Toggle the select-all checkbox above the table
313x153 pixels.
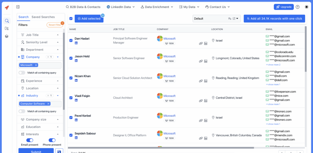[x=71, y=19]
